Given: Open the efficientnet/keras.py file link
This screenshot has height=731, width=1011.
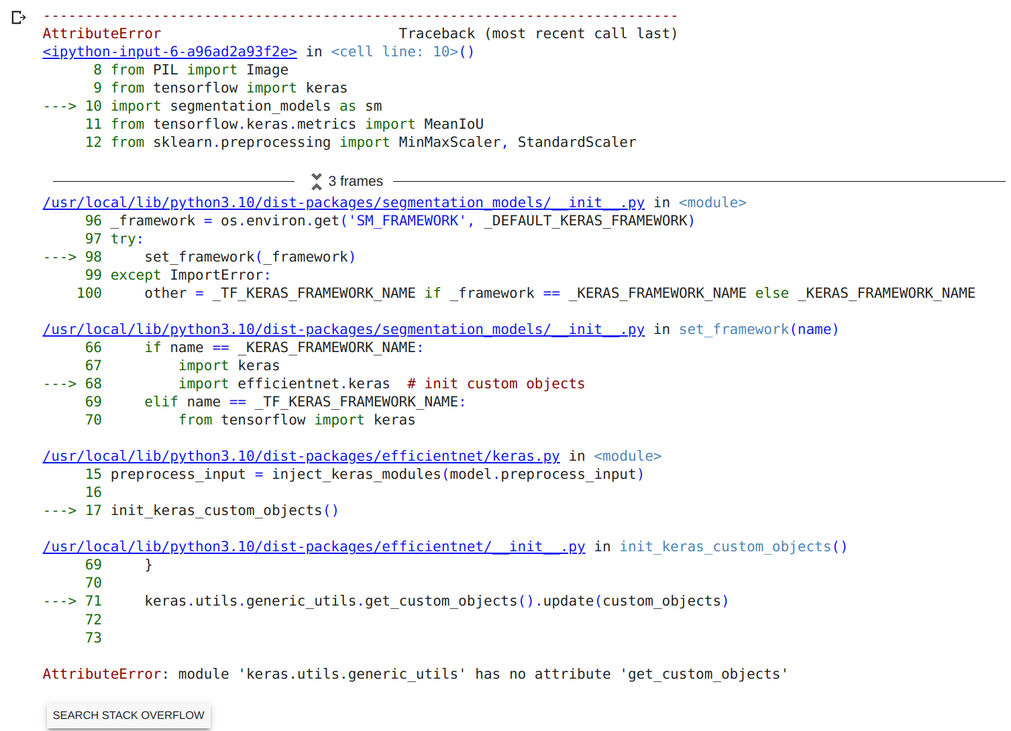Looking at the screenshot, I should point(301,456).
